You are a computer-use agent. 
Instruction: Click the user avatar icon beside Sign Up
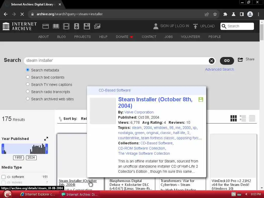156,26
